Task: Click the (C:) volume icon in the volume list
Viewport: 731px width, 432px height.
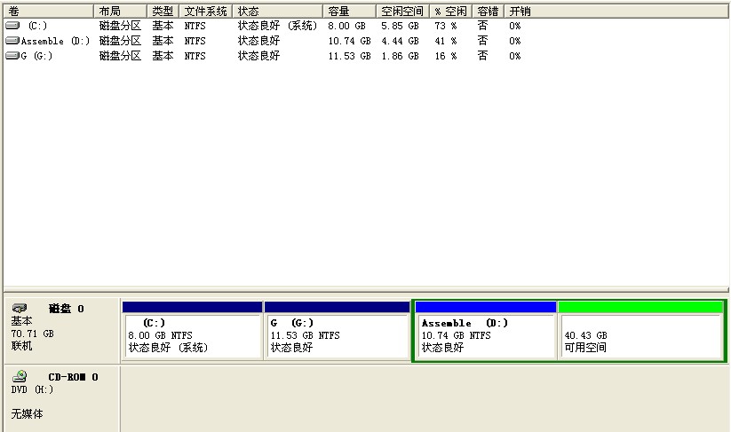Action: point(12,26)
